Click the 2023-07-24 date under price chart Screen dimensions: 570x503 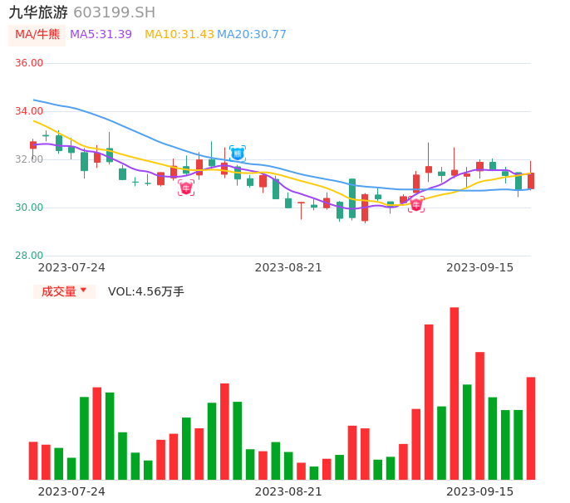pos(71,268)
